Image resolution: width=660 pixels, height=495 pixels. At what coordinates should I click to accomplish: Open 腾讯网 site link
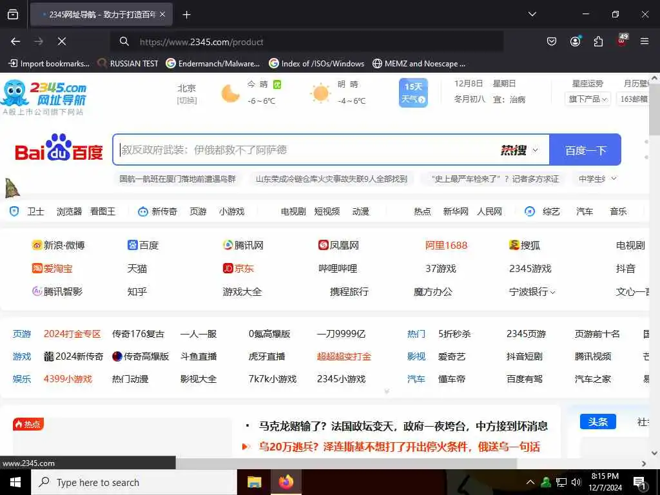[243, 245]
